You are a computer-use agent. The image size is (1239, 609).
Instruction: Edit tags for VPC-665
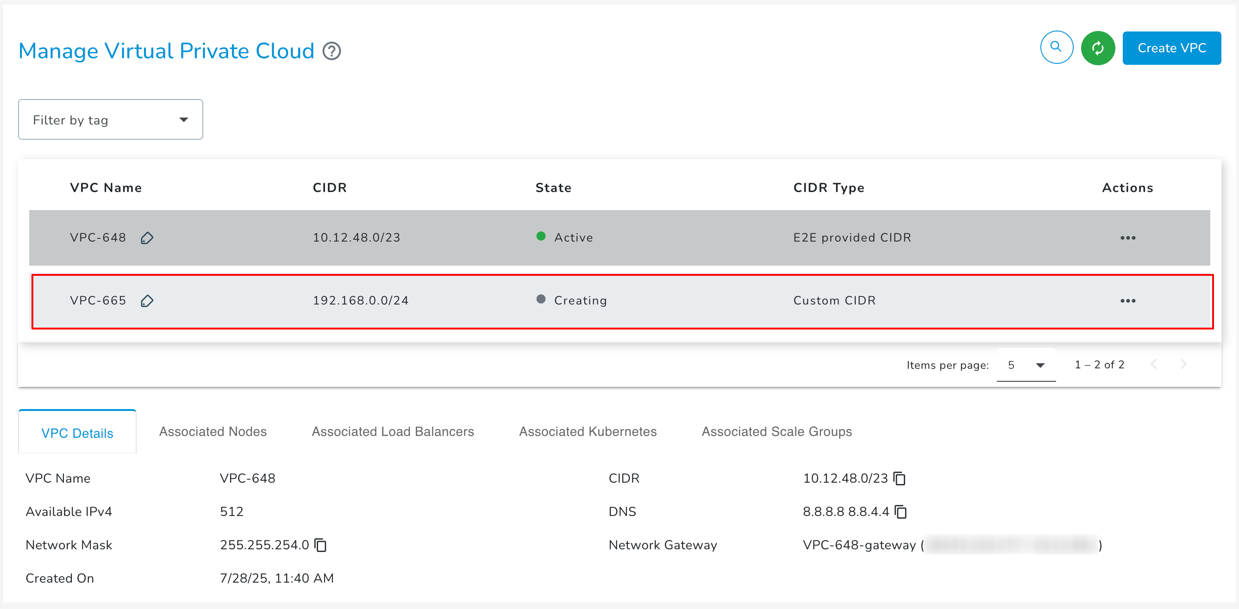tap(147, 301)
